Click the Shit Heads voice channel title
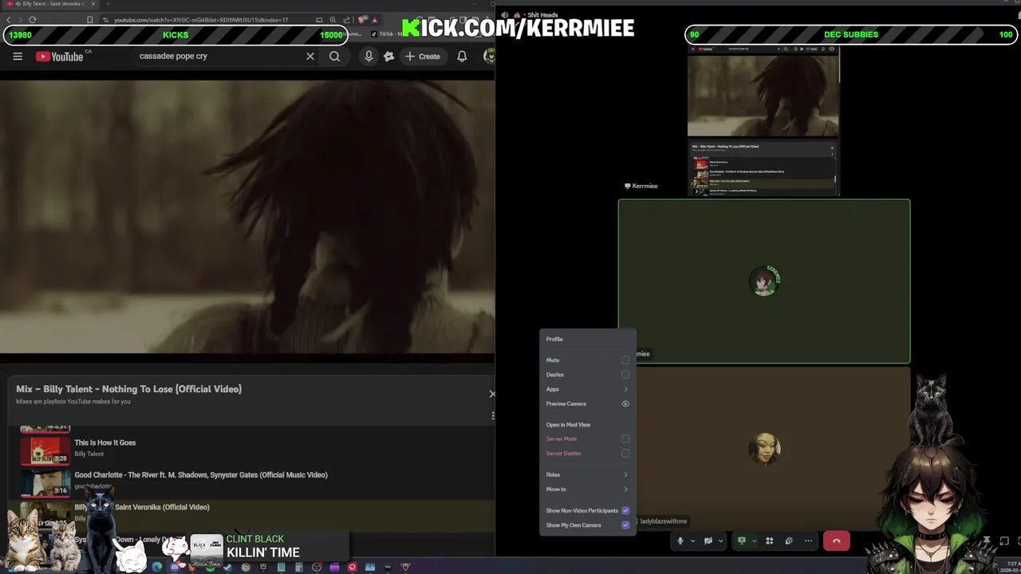The image size is (1021, 574). pos(542,14)
